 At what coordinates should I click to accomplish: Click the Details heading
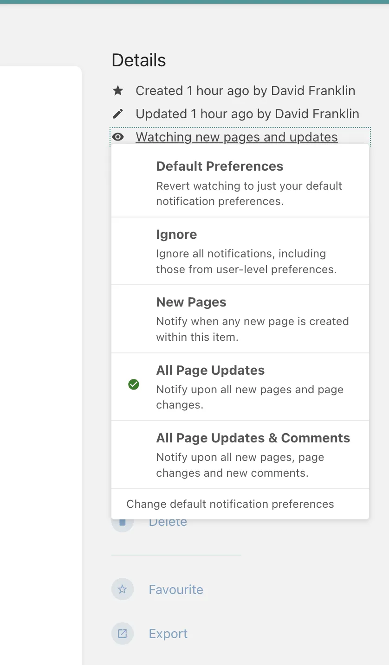click(x=139, y=60)
